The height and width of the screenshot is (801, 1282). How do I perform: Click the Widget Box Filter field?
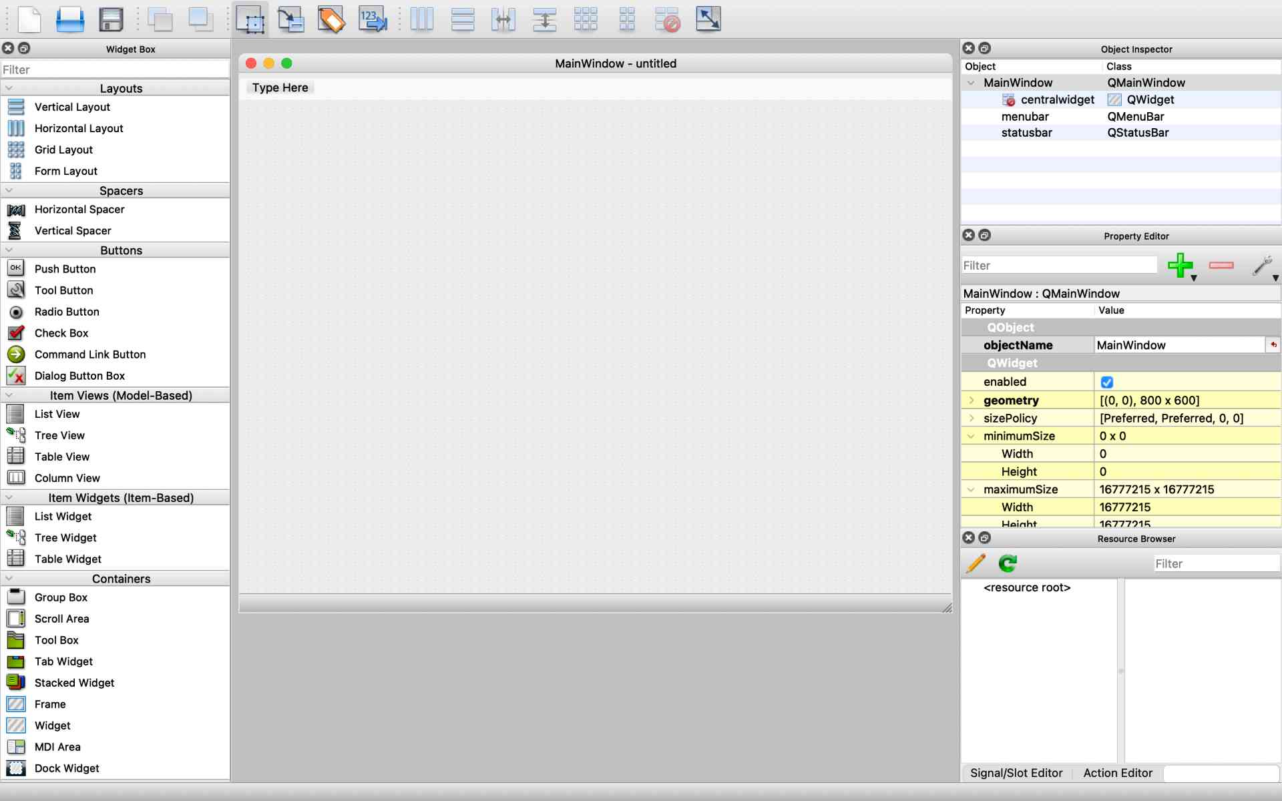[115, 69]
